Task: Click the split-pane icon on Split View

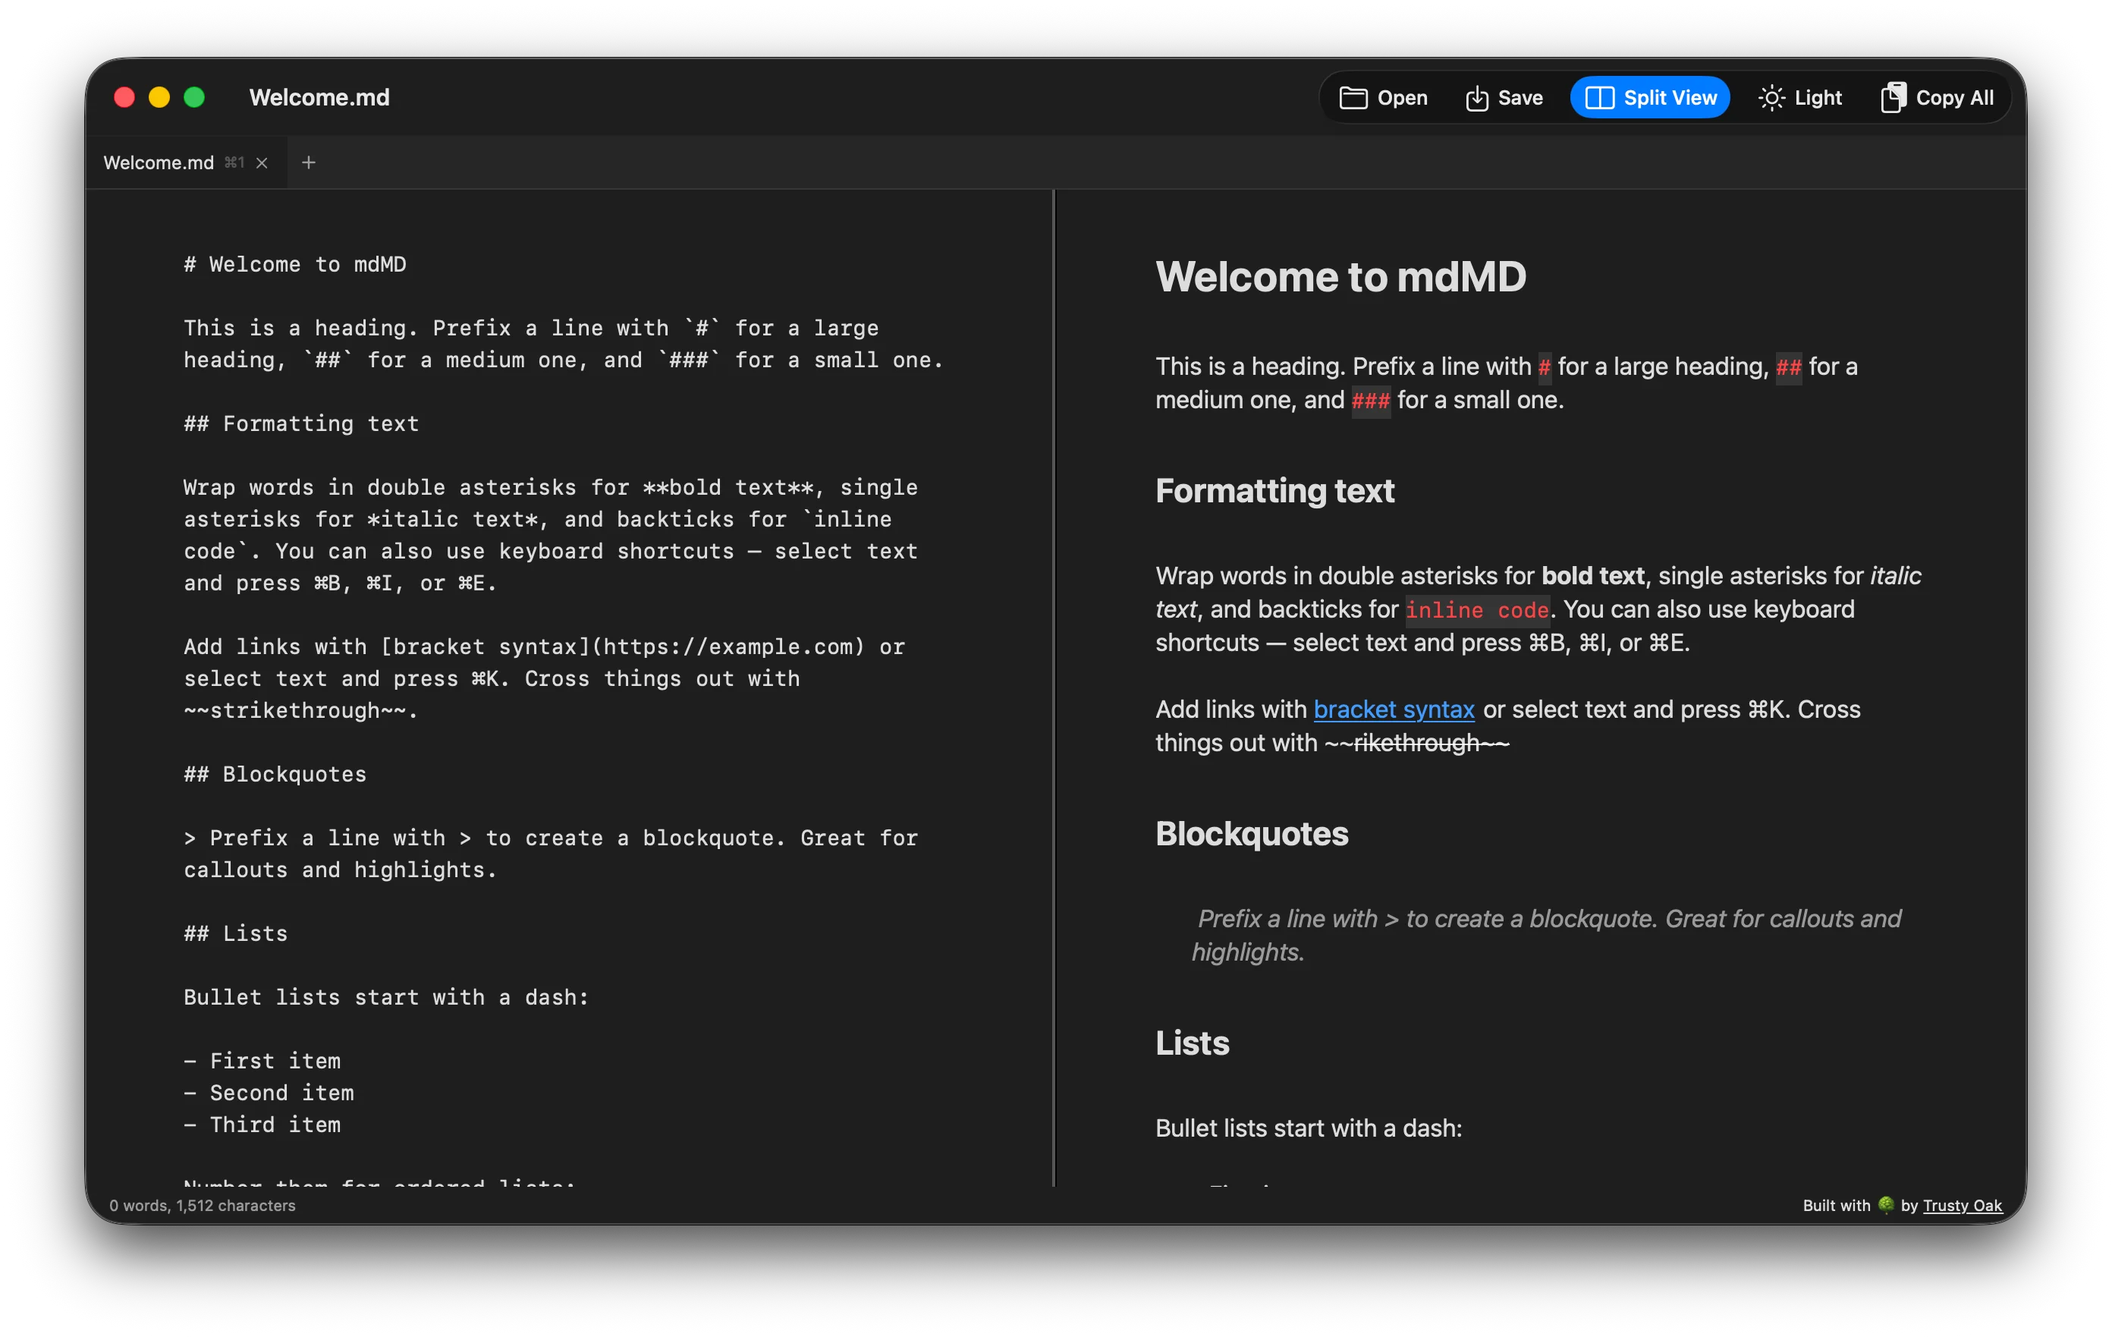Action: pos(1600,97)
